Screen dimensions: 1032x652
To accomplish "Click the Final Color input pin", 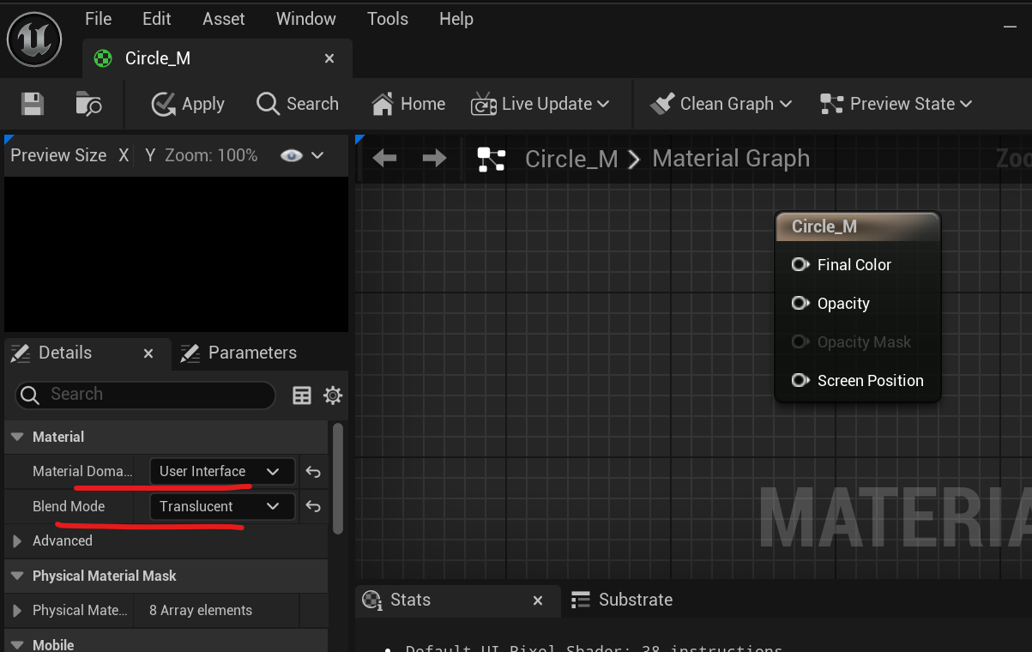I will point(800,264).
